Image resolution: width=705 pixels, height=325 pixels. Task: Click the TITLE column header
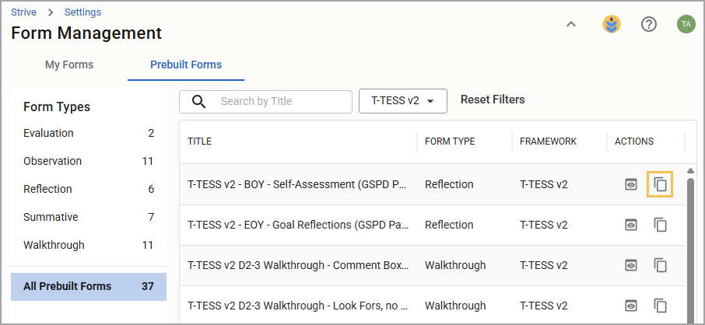coord(200,142)
